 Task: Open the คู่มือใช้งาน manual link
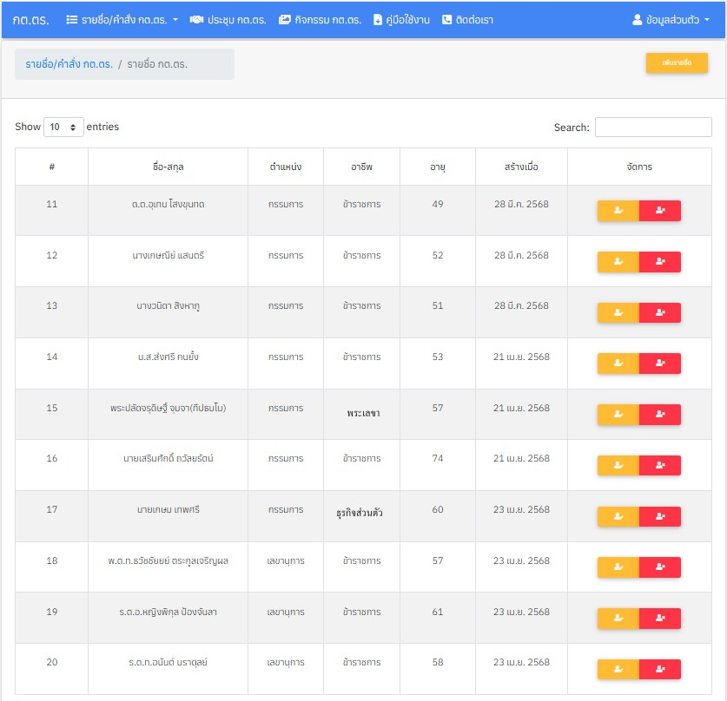tap(401, 19)
